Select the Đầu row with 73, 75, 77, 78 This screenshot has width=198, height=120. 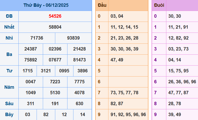(124, 93)
